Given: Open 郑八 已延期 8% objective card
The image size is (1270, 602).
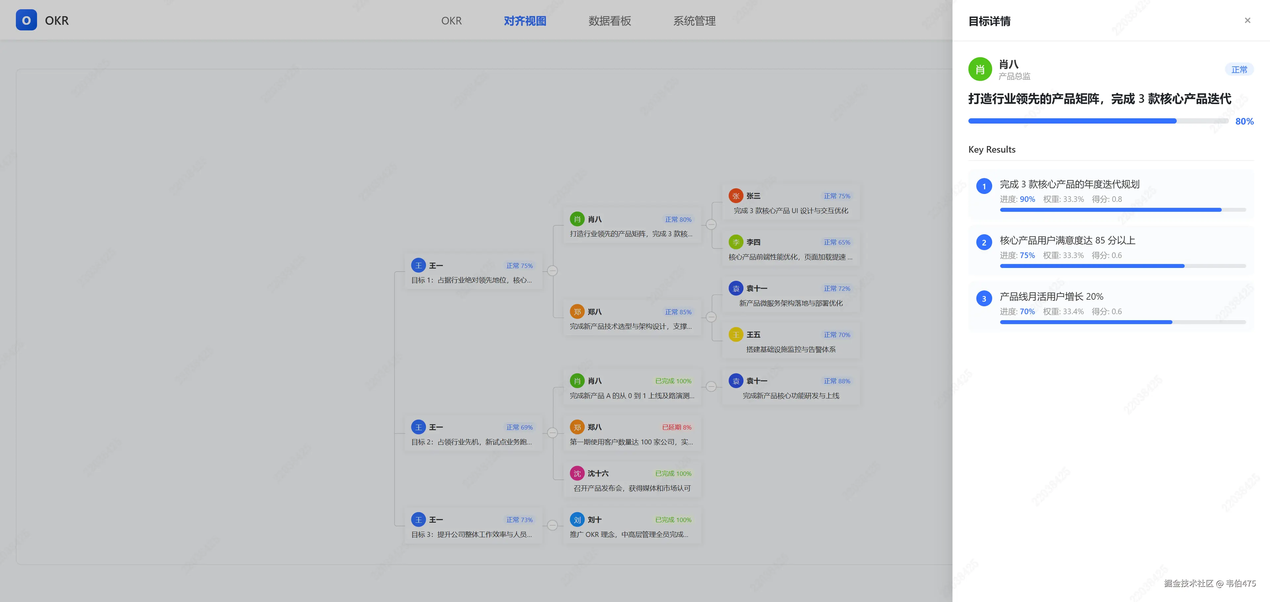Looking at the screenshot, I should [632, 434].
